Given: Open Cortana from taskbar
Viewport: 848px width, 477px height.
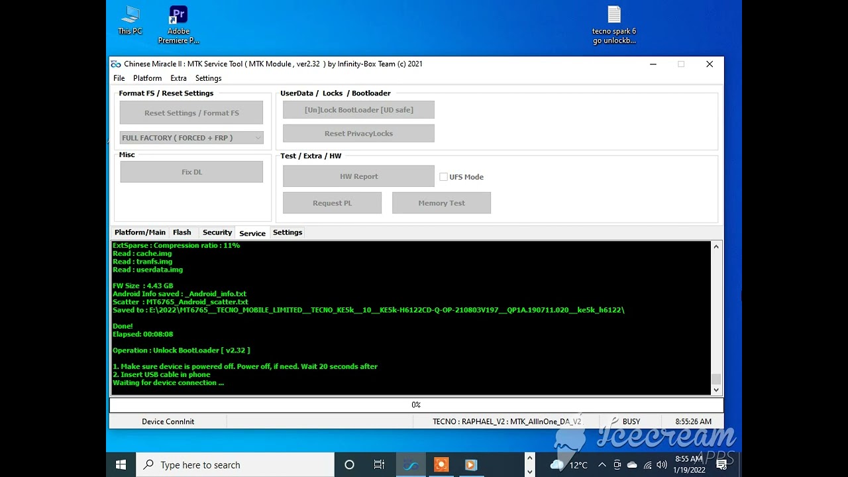Looking at the screenshot, I should tap(350, 464).
